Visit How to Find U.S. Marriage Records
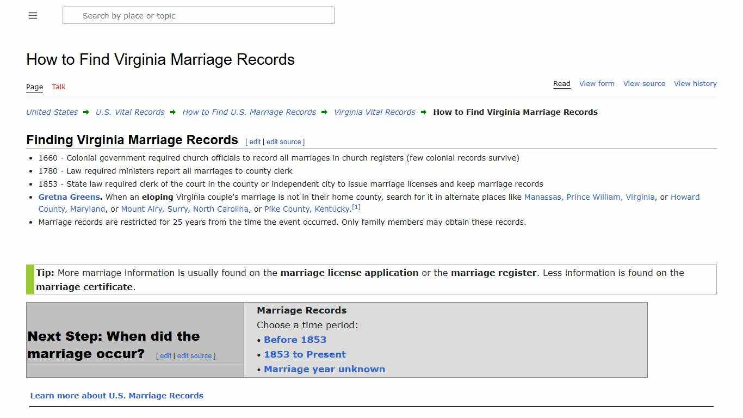Image resolution: width=743 pixels, height=418 pixels. click(x=249, y=112)
